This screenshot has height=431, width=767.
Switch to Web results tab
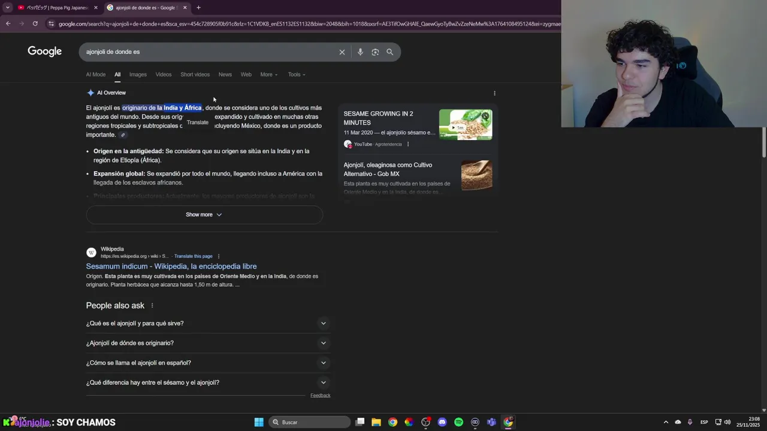click(246, 75)
